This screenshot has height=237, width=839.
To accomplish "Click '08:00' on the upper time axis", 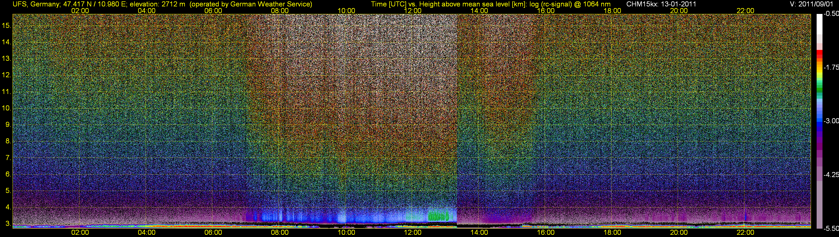I will (x=280, y=11).
